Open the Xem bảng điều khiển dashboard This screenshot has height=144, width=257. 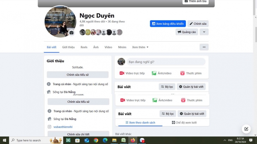click(168, 24)
